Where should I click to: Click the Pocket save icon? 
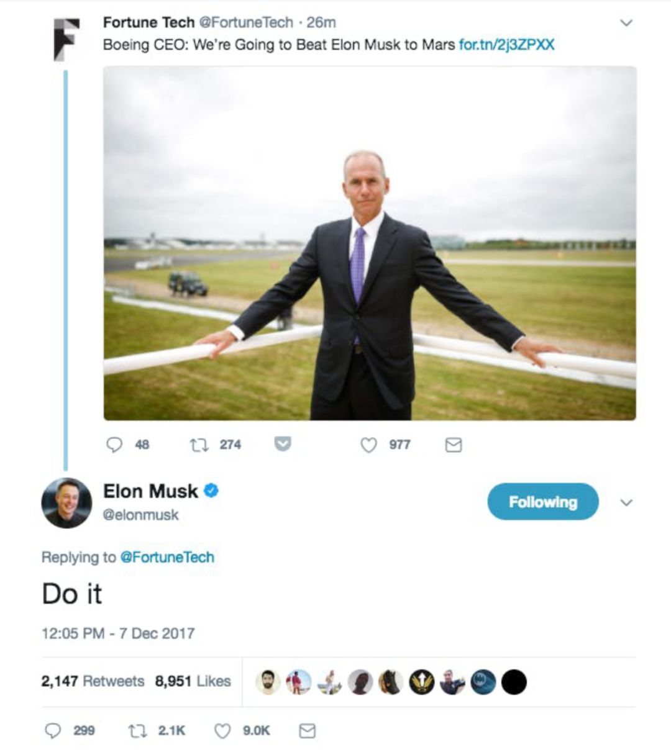click(x=283, y=444)
